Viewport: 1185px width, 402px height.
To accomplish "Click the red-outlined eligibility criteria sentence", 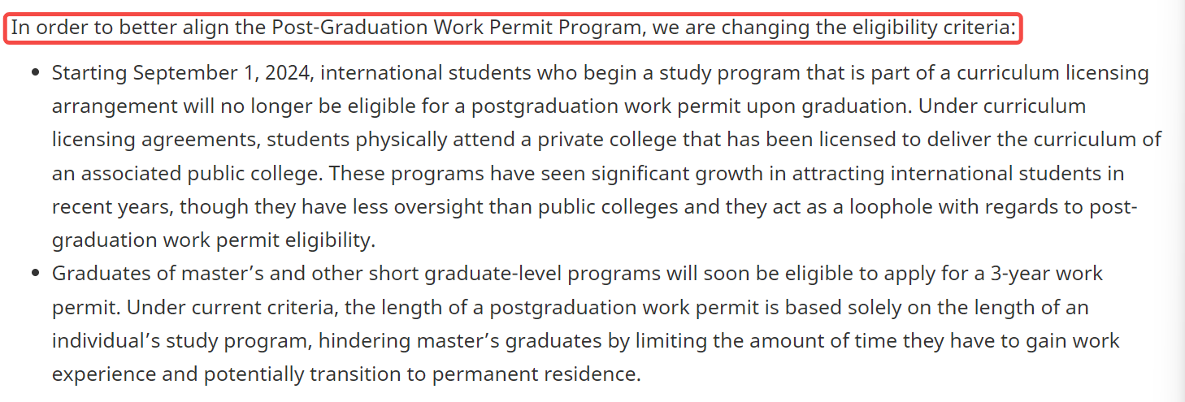I will 513,28.
